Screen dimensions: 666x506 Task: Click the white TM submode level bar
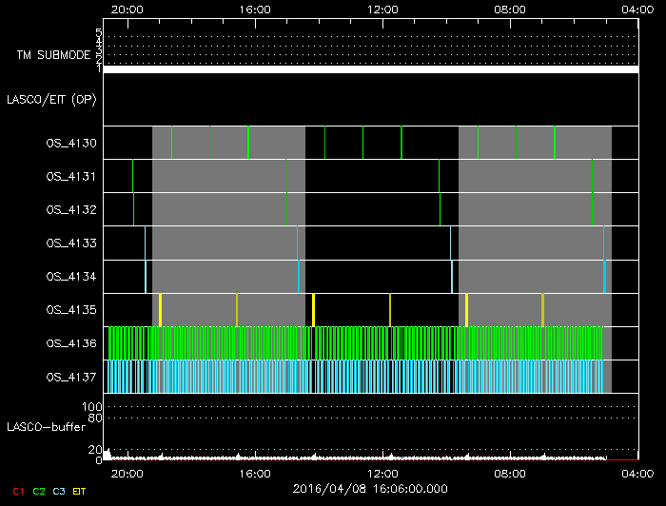pyautogui.click(x=370, y=69)
